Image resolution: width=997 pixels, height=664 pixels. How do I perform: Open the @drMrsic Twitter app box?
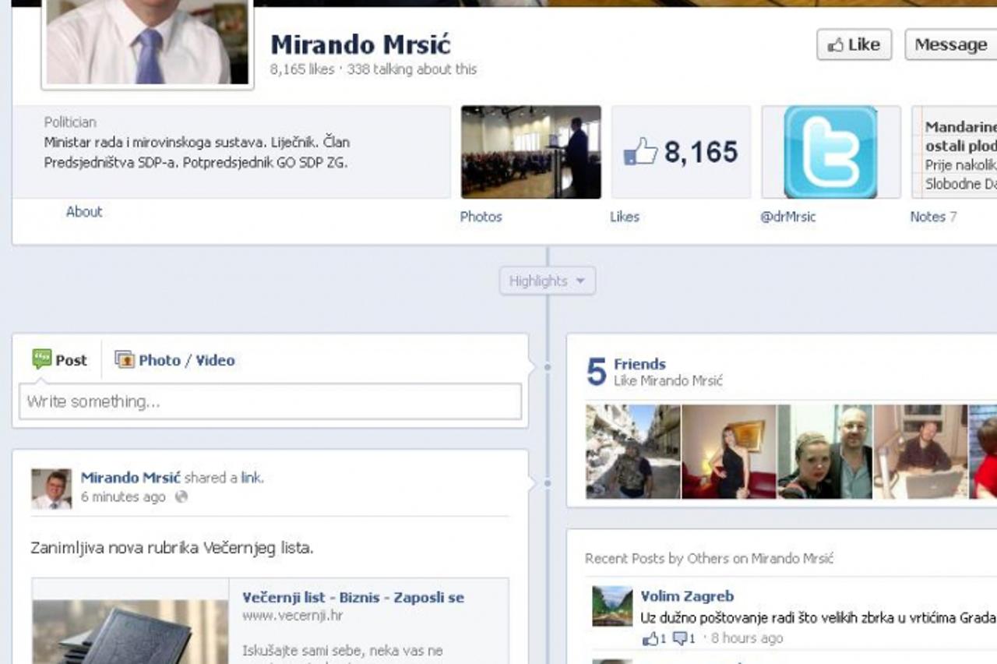(830, 153)
